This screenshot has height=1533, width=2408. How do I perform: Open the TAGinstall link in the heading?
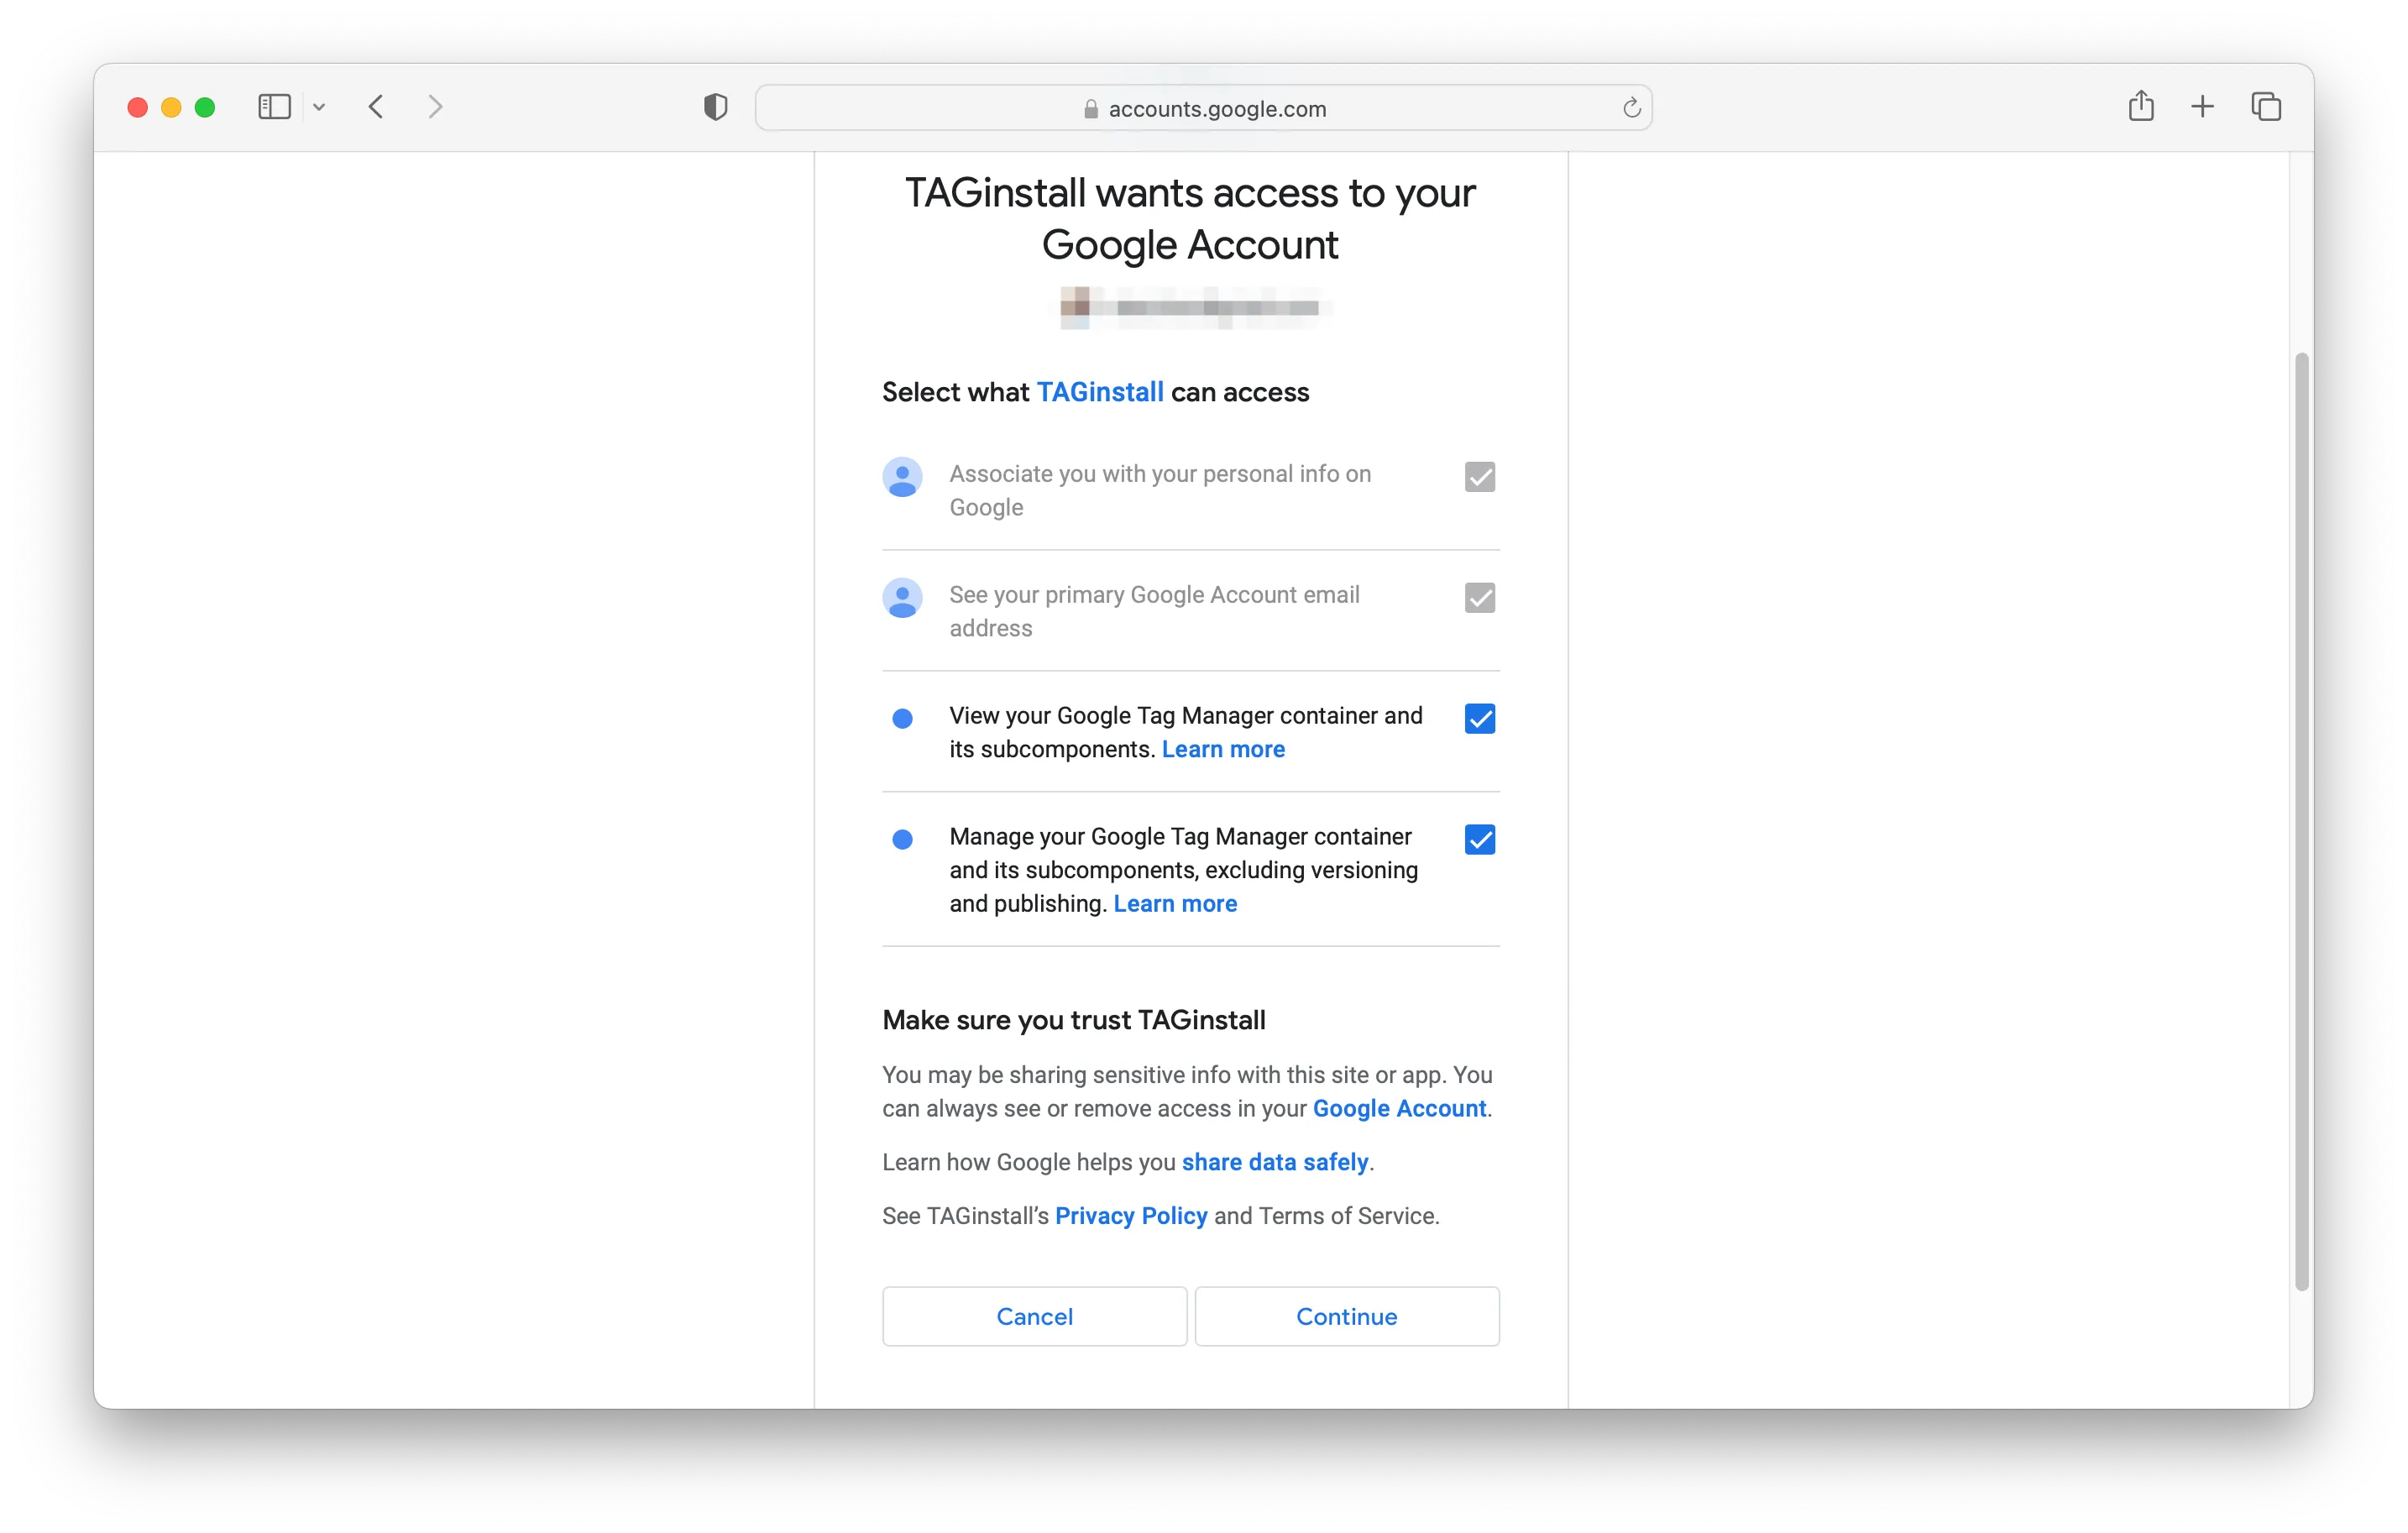click(1099, 392)
